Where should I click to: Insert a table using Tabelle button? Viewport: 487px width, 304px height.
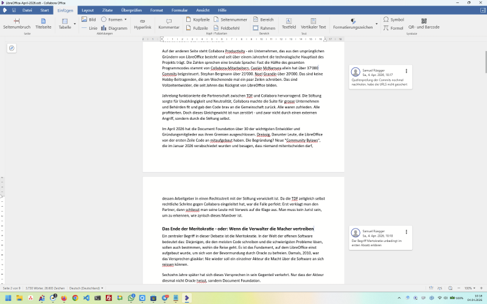tap(65, 24)
